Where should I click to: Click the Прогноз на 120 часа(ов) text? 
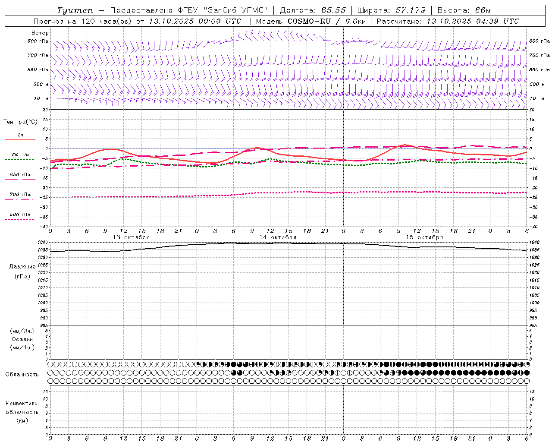(x=82, y=21)
